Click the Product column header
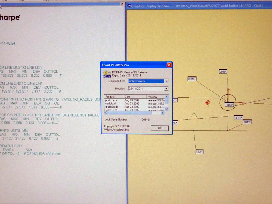Screen dimensions: 272x204 (113, 97)
